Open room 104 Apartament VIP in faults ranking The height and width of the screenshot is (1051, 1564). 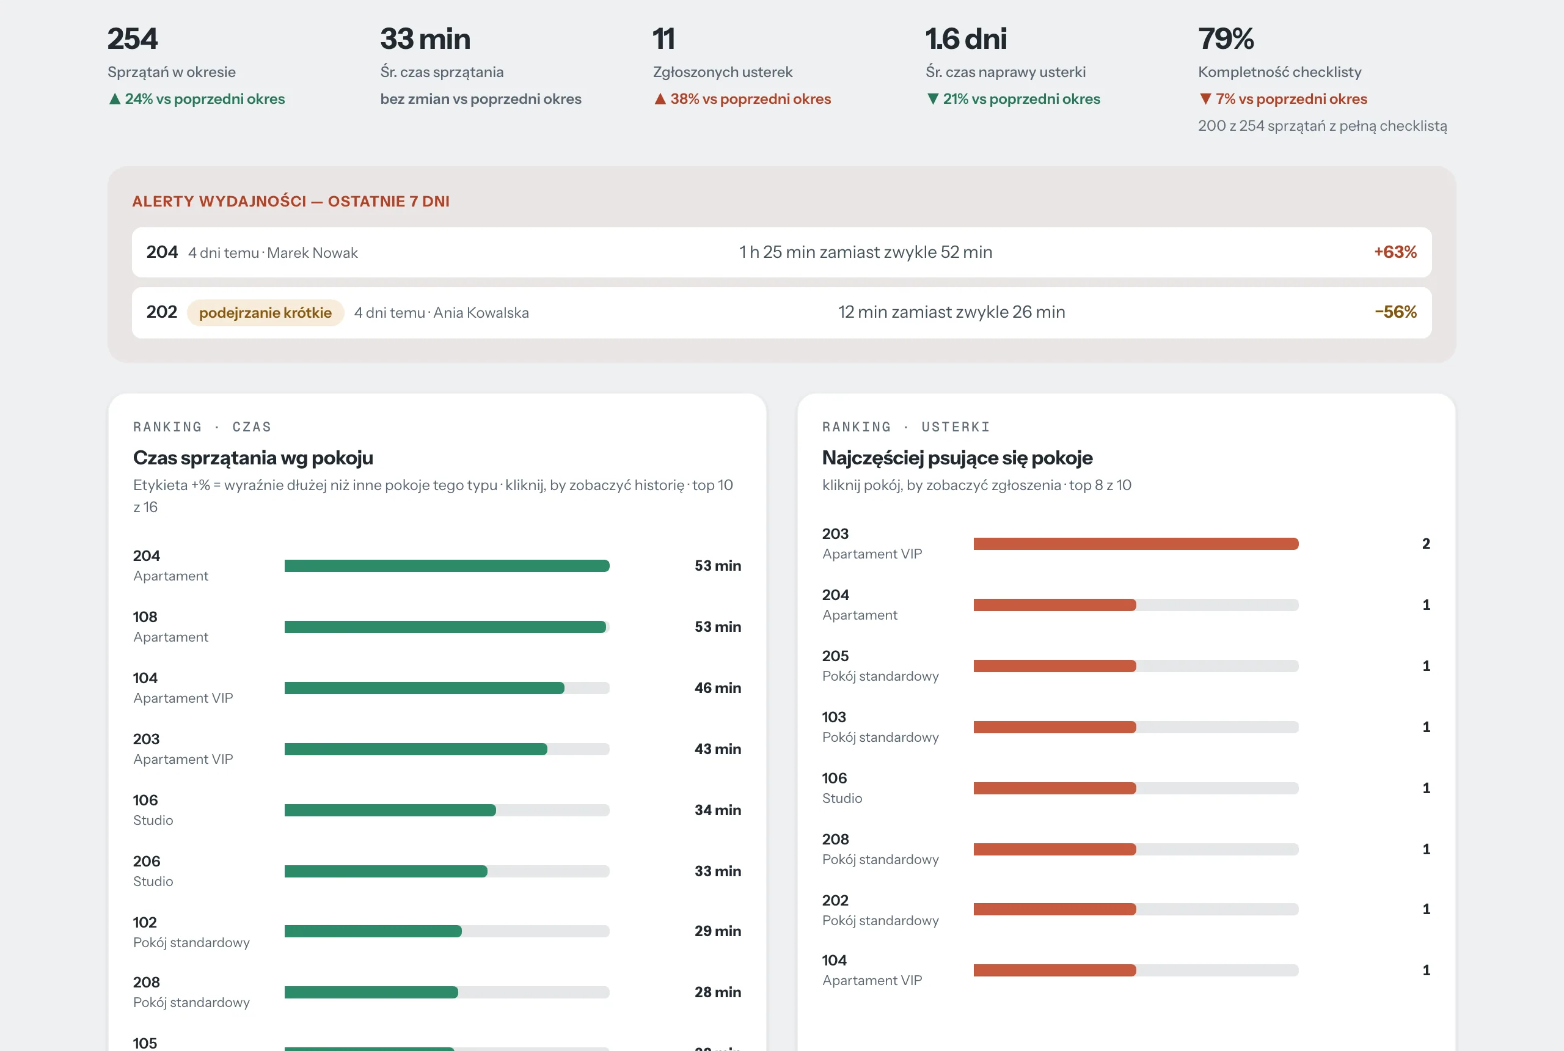[x=1127, y=970]
